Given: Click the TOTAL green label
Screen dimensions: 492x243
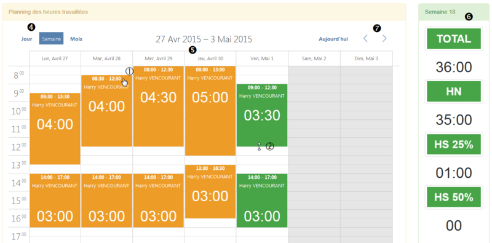Looking at the screenshot, I should [x=454, y=39].
